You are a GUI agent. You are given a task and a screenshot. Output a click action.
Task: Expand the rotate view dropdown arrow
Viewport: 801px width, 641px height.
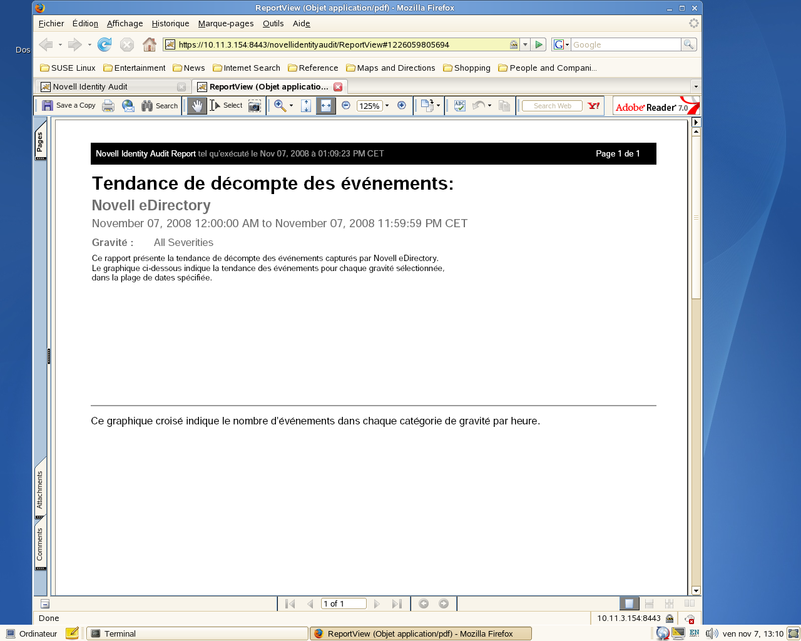438,106
